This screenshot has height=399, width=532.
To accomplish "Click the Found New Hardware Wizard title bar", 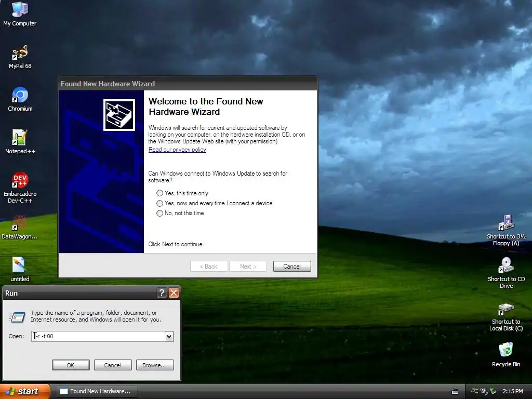I will [188, 84].
